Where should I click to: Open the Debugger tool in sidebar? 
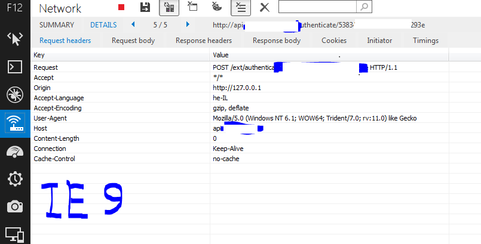click(15, 94)
